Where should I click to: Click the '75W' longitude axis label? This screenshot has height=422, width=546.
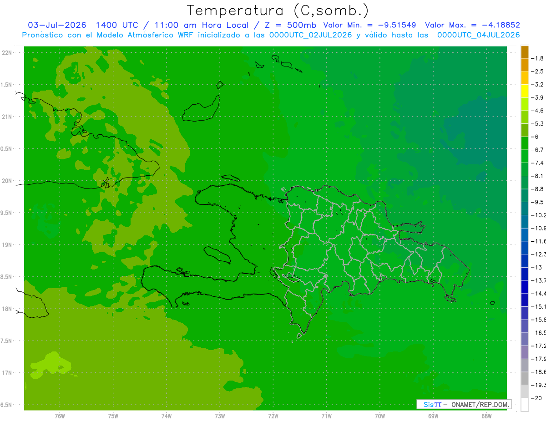tap(113, 416)
